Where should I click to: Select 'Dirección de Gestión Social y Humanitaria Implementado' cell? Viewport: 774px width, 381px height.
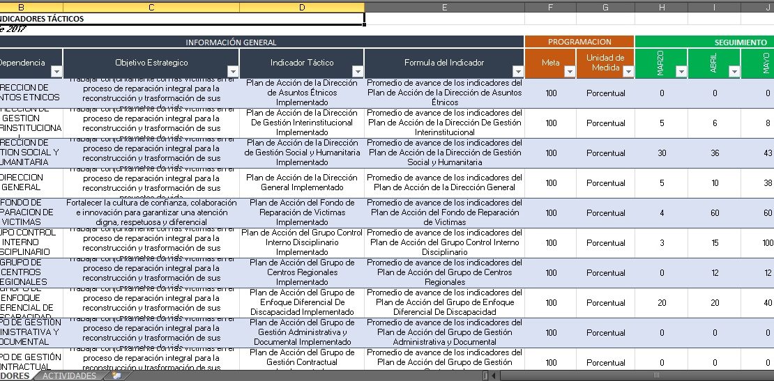tap(302, 153)
